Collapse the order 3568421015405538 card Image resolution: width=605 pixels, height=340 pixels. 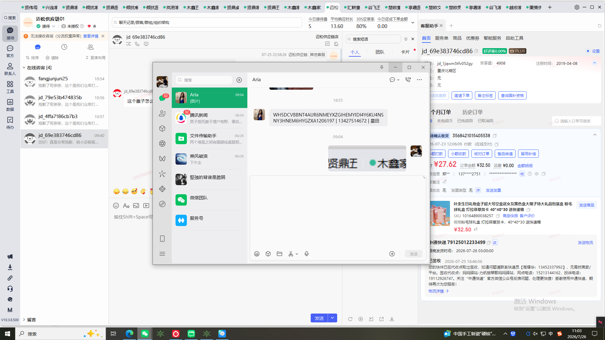coord(595,135)
